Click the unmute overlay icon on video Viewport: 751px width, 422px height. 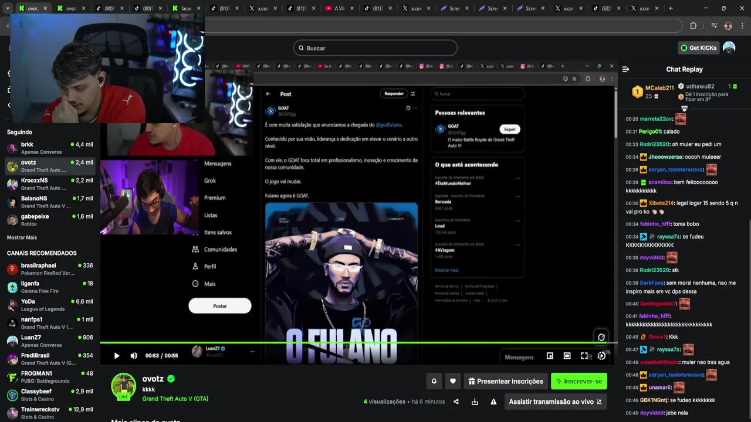coord(601,337)
